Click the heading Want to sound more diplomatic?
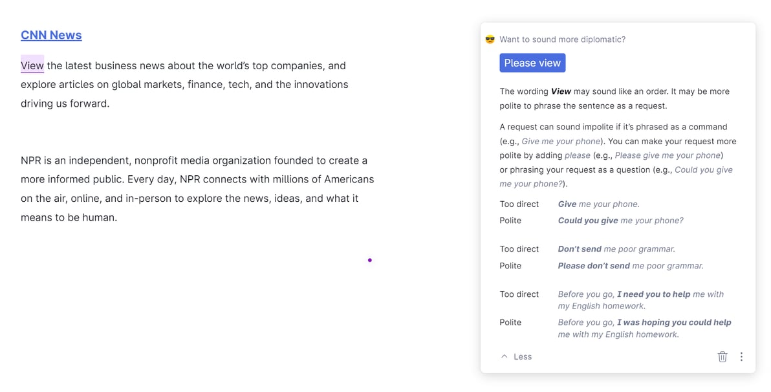 point(563,39)
